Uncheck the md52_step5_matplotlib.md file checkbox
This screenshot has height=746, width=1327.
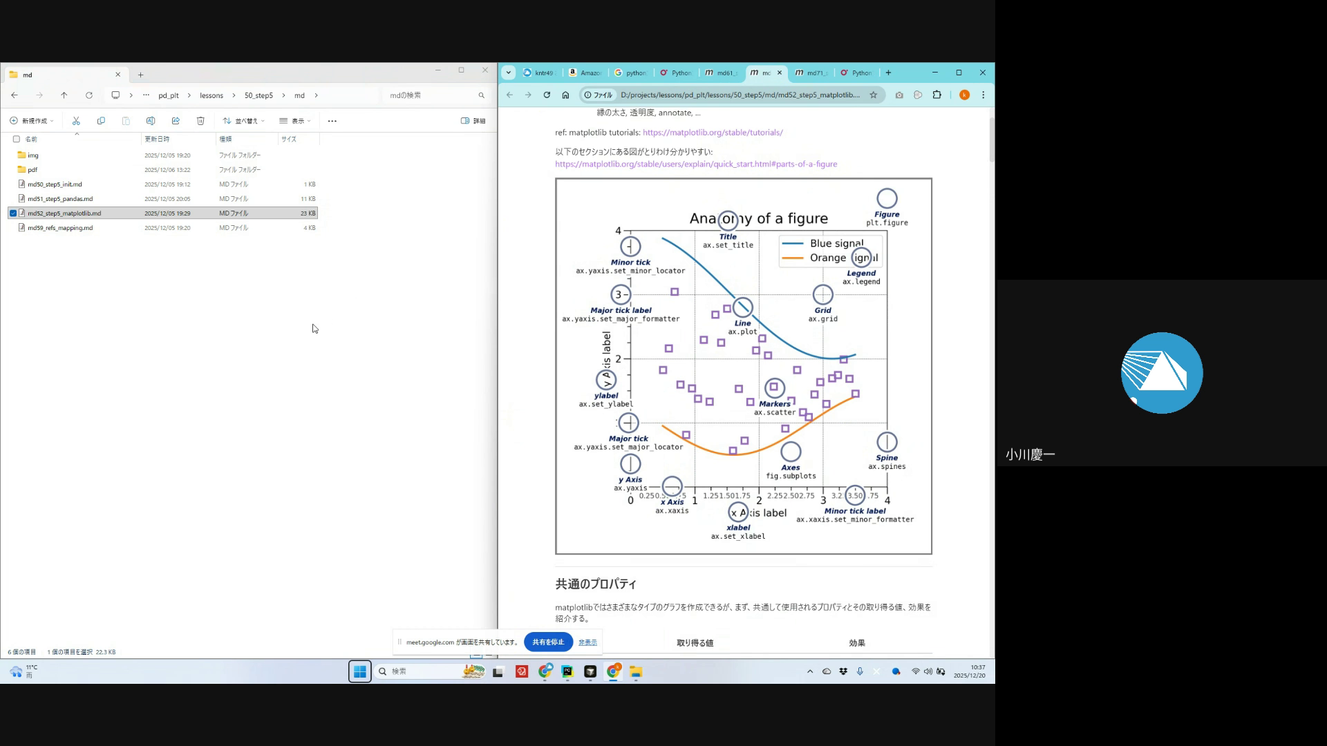click(x=13, y=213)
